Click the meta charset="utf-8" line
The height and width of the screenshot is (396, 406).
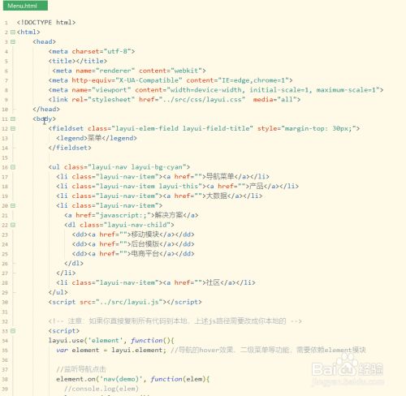point(92,51)
